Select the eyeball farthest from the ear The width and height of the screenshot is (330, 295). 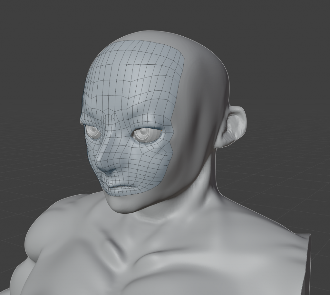pyautogui.click(x=93, y=132)
